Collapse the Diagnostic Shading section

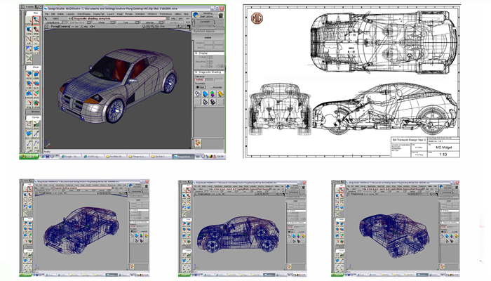[196, 72]
